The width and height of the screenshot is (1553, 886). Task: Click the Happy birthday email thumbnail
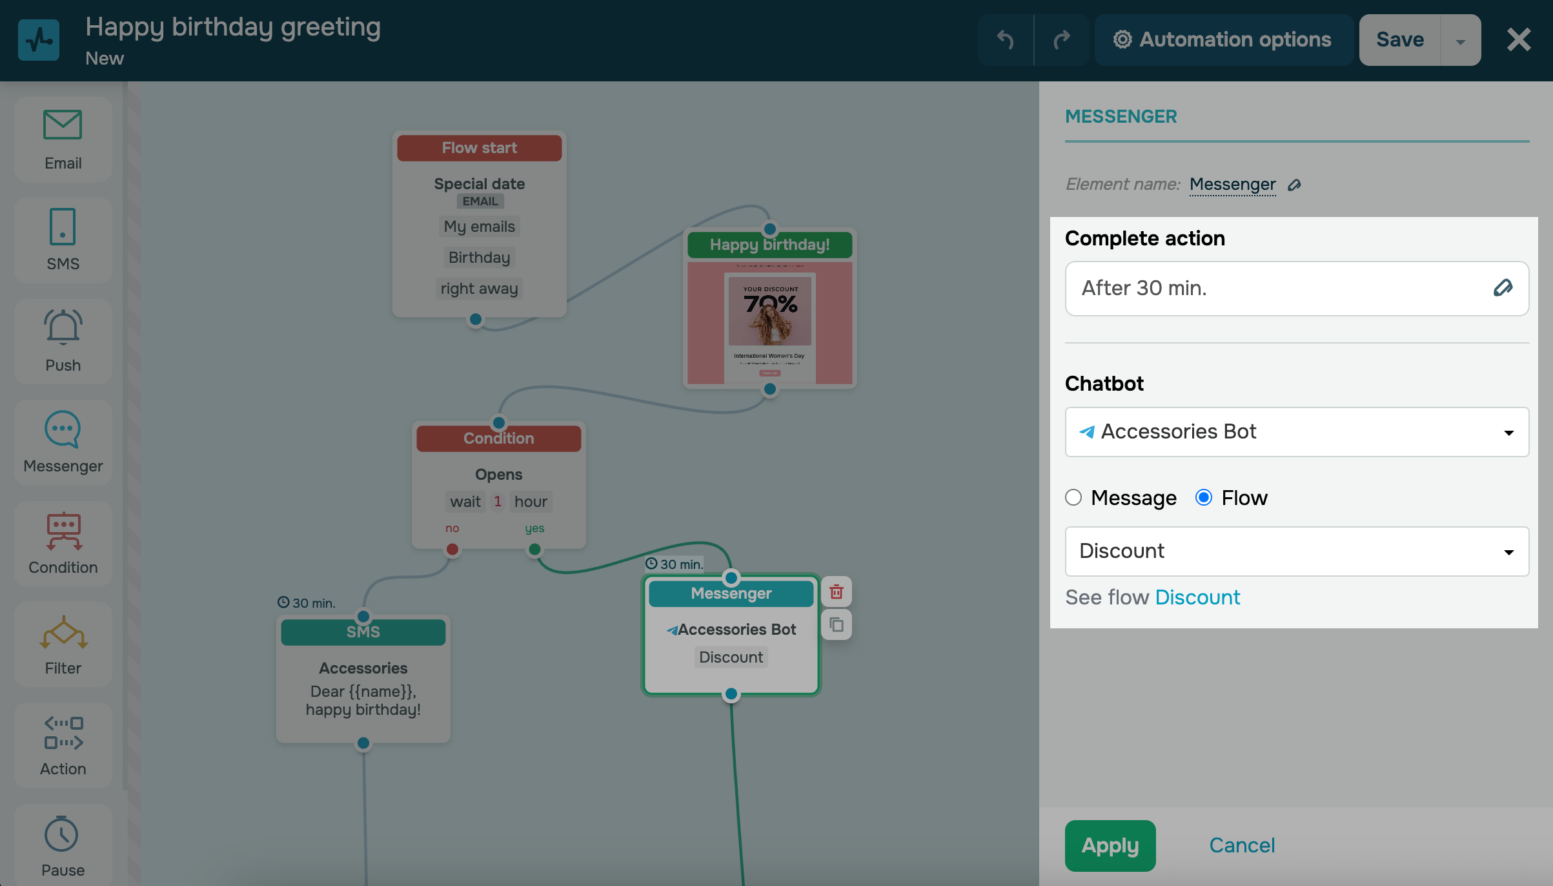click(769, 323)
